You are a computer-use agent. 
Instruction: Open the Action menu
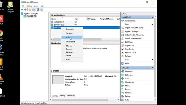pyautogui.click(x=29, y=6)
